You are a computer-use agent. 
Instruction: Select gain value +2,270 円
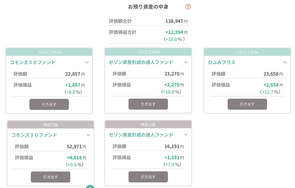(x=174, y=85)
